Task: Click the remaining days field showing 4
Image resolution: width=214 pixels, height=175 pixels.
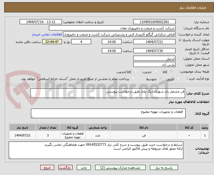Action: coord(81,42)
